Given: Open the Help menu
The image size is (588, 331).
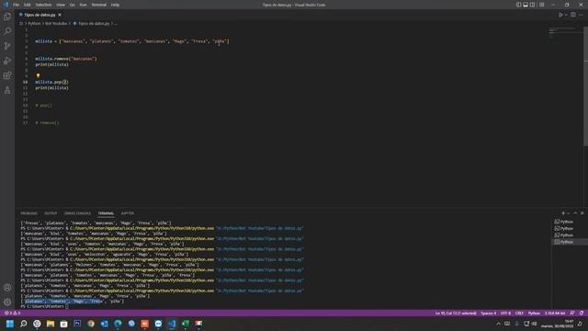Looking at the screenshot, I should tap(115, 5).
